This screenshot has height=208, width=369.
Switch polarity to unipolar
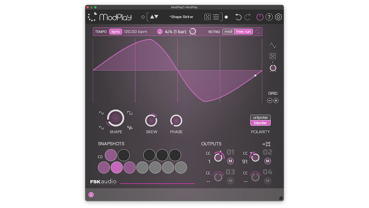[260, 117]
